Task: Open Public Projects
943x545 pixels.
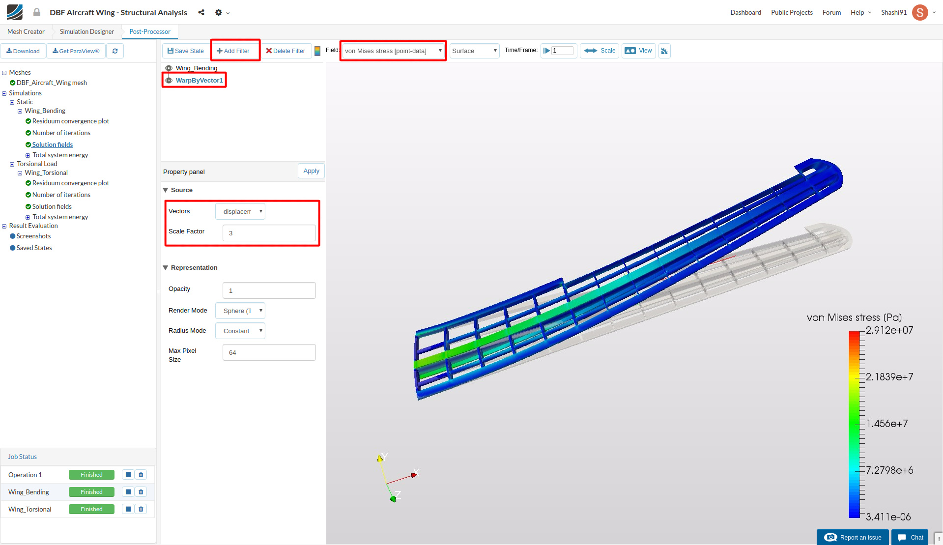Action: [792, 12]
